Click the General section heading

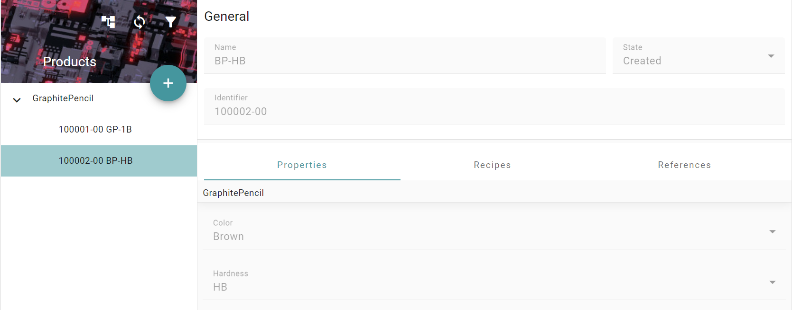point(226,17)
